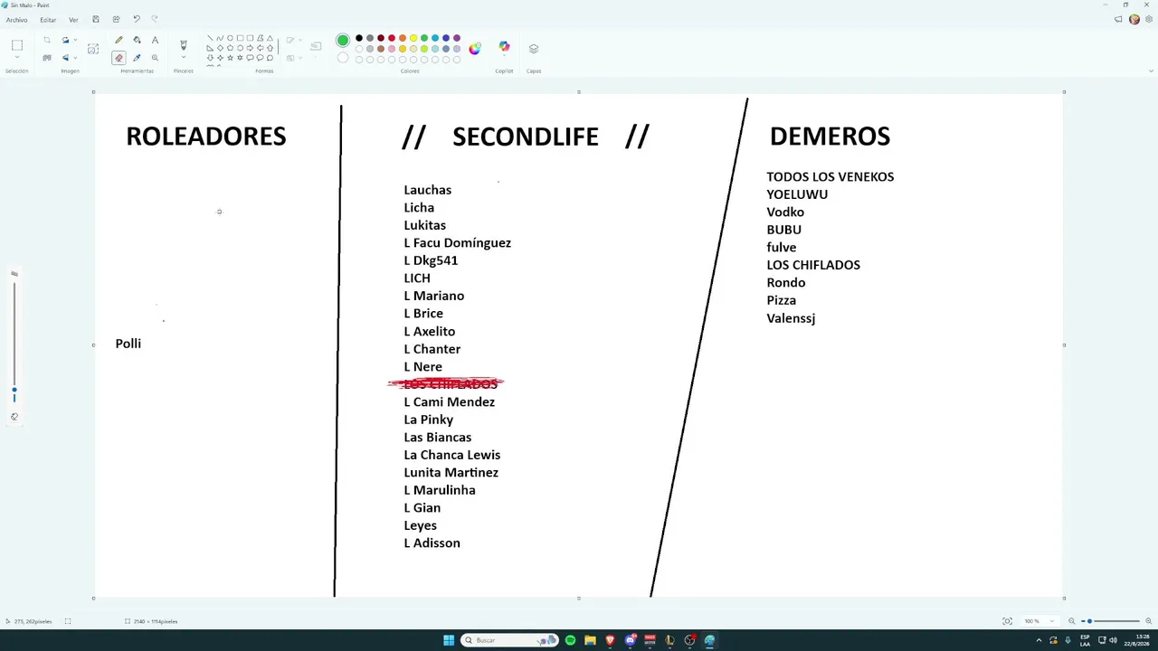Viewport: 1158px width, 651px height.
Task: Select the Color picker eyedropper tool
Action: (137, 58)
